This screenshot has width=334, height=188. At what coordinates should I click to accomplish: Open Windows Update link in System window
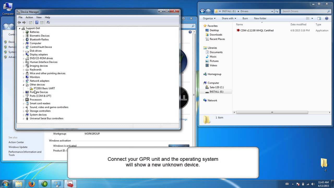(18, 147)
